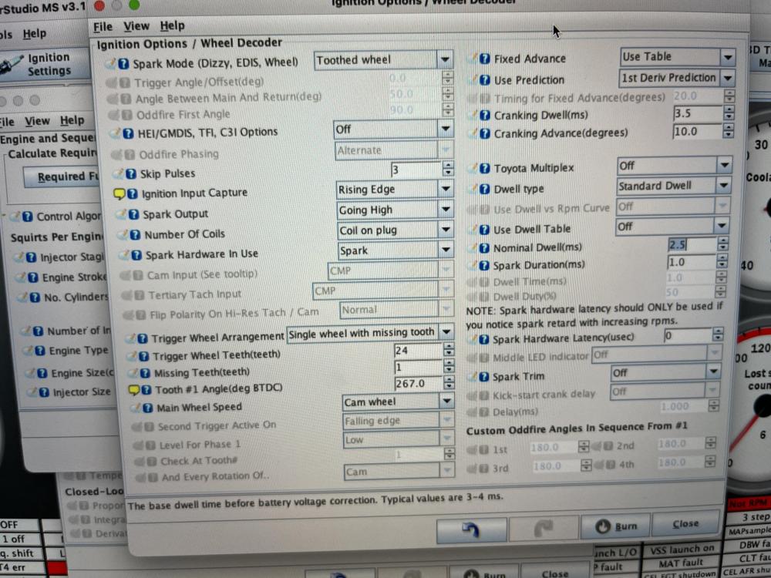Image resolution: width=771 pixels, height=578 pixels.
Task: Open Use Dwell Table Off dropdown
Action: point(672,226)
